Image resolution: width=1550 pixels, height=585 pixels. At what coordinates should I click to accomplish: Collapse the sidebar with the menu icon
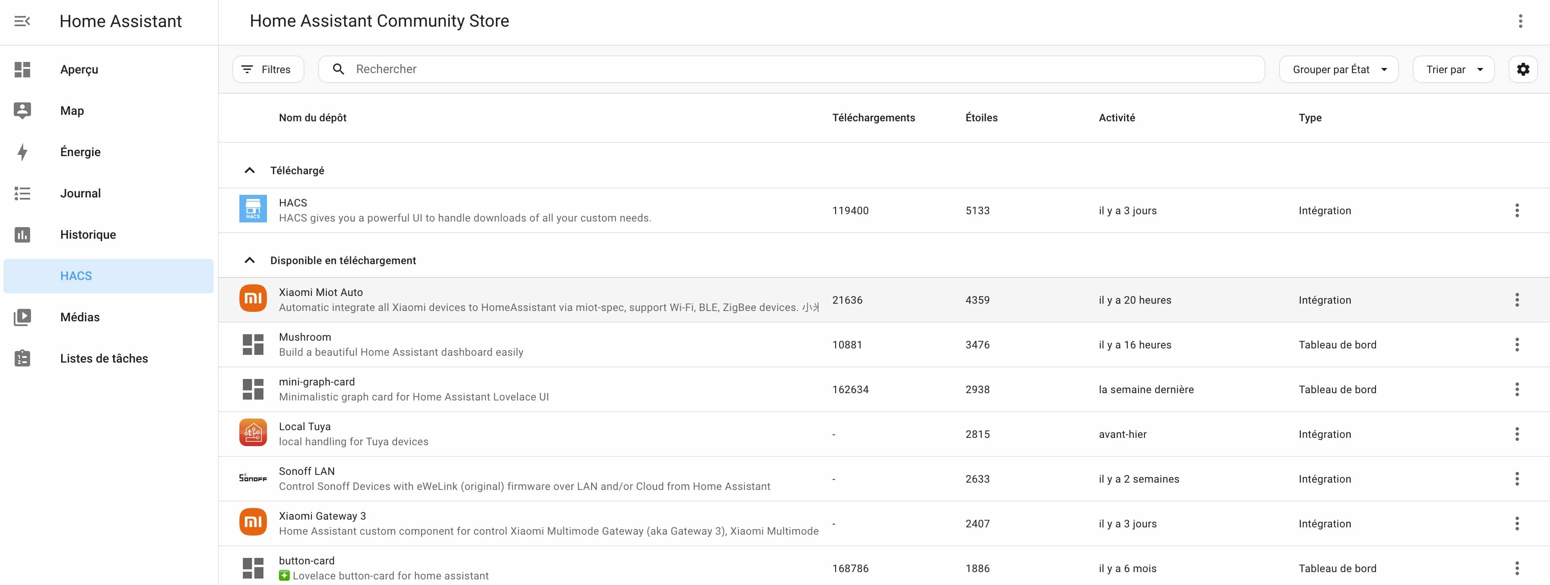click(22, 21)
